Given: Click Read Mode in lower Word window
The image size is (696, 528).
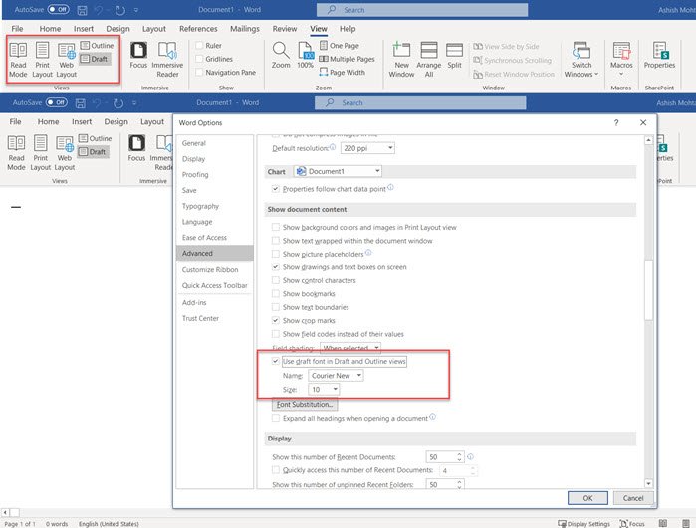Looking at the screenshot, I should coord(16,153).
